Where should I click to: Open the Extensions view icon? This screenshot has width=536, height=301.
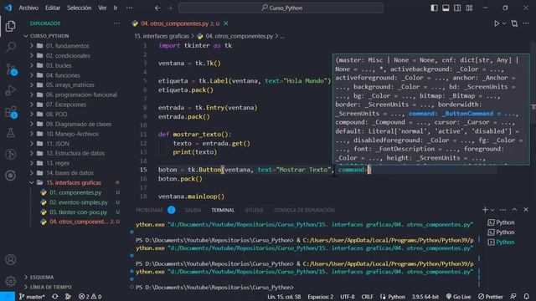coord(11,112)
